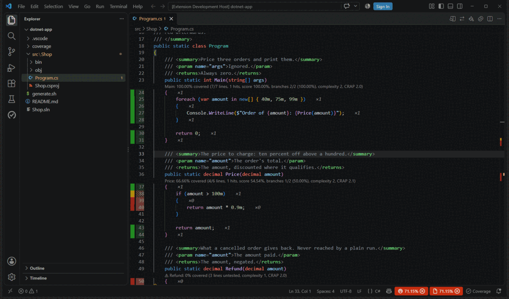
Task: Open the Accounts menu icon
Action: tap(11, 261)
